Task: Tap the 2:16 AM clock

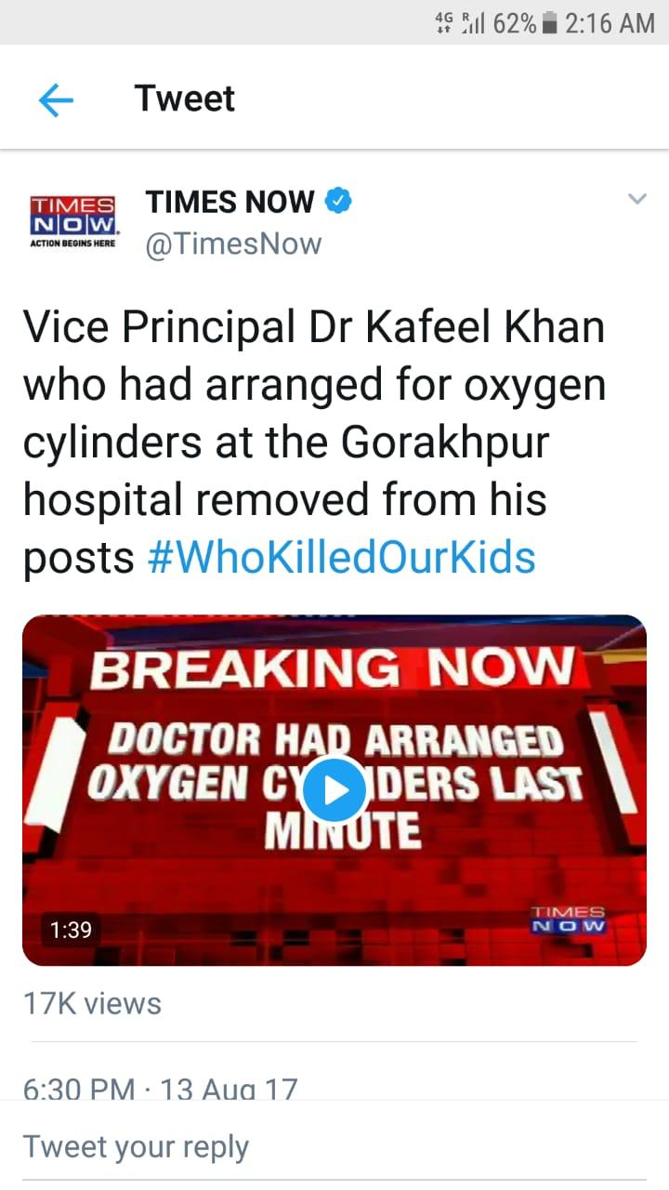Action: pyautogui.click(x=610, y=22)
